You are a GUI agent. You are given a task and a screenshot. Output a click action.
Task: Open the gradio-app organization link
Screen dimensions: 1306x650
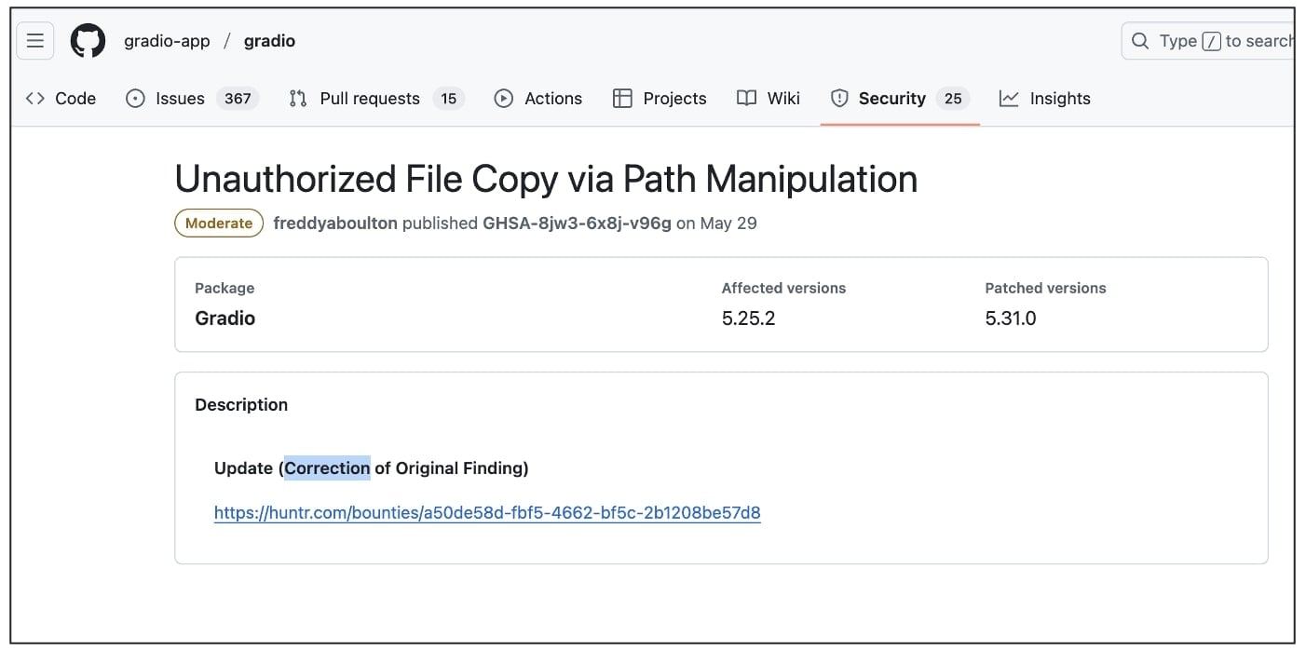coord(167,41)
